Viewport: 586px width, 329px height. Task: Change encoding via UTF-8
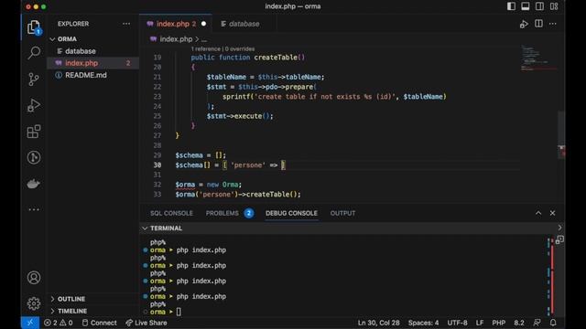(458, 323)
